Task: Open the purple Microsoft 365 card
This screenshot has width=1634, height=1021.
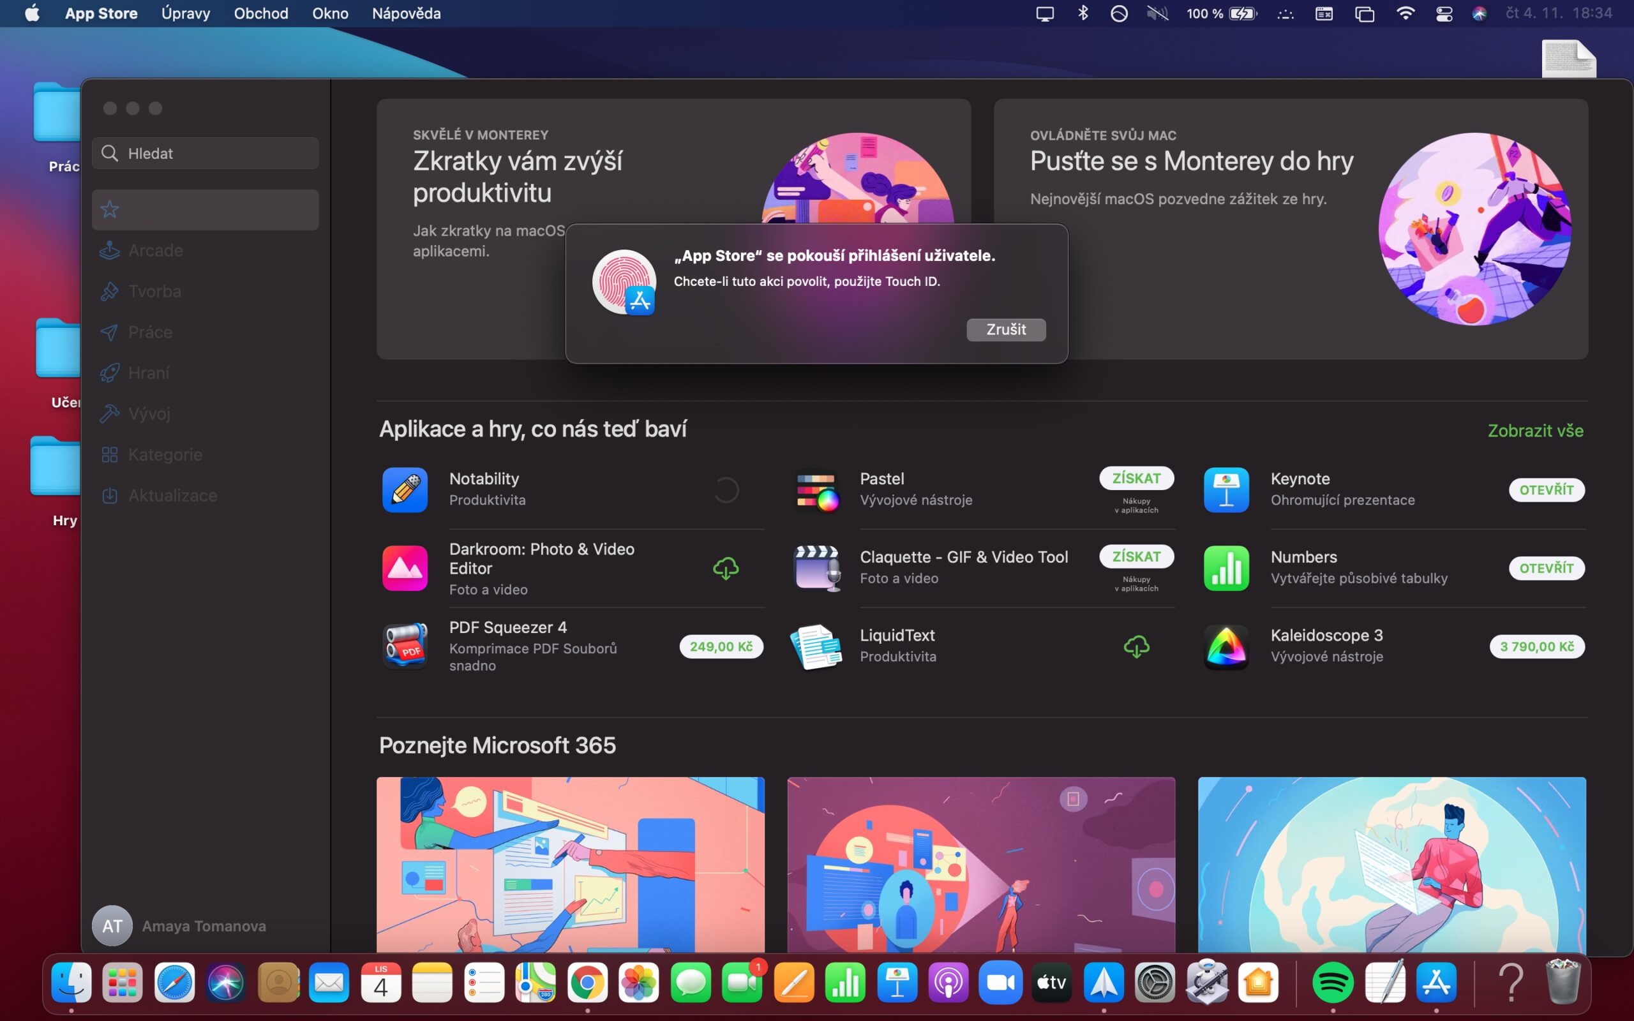Action: [x=981, y=864]
